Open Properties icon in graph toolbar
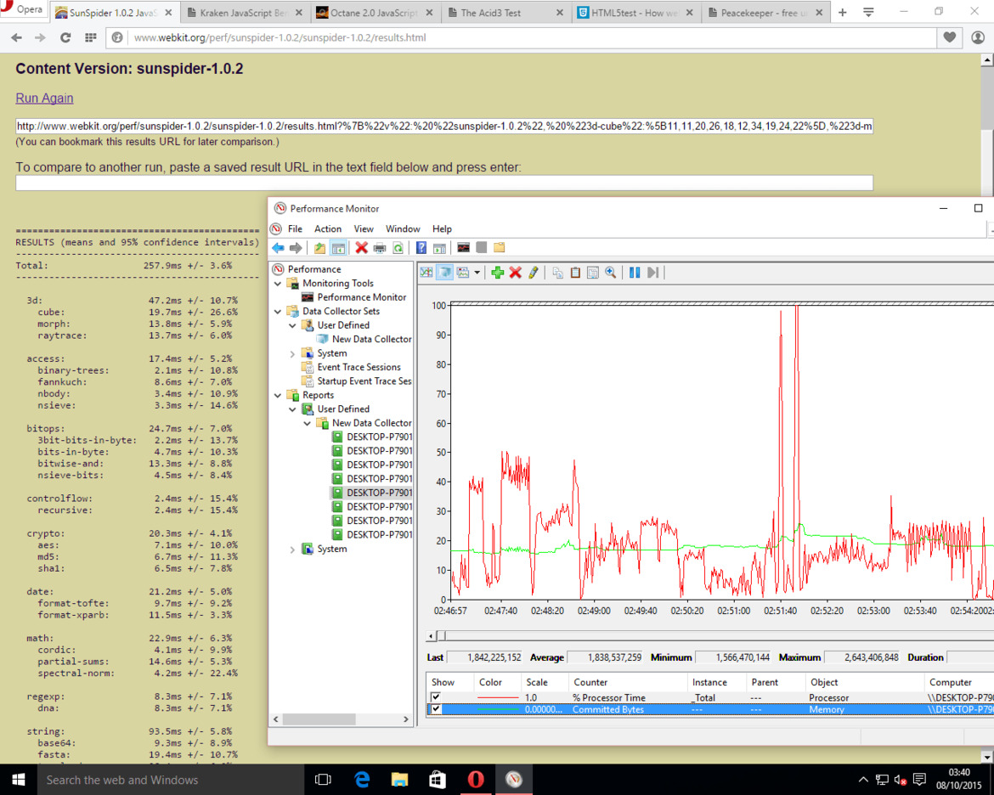The width and height of the screenshot is (994, 795). click(593, 273)
